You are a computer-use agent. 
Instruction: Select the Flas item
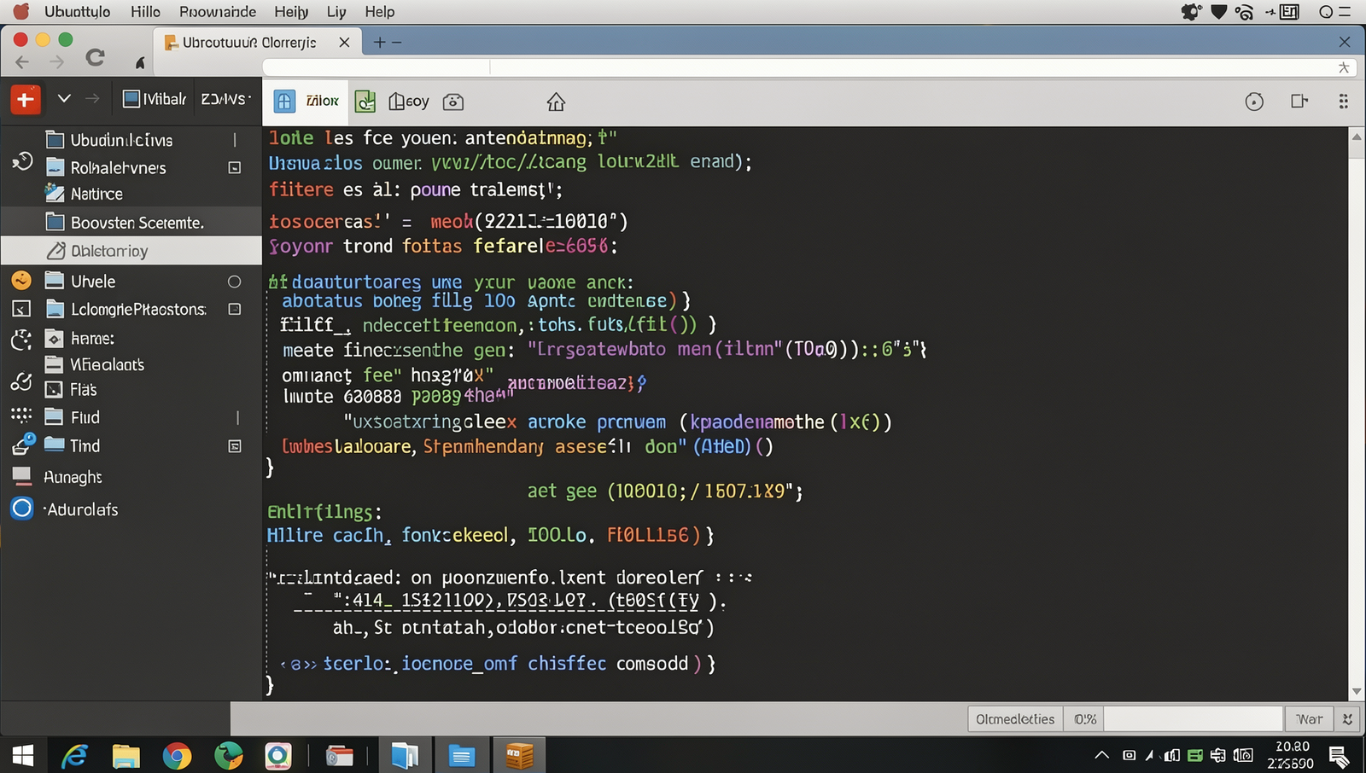pos(71,389)
